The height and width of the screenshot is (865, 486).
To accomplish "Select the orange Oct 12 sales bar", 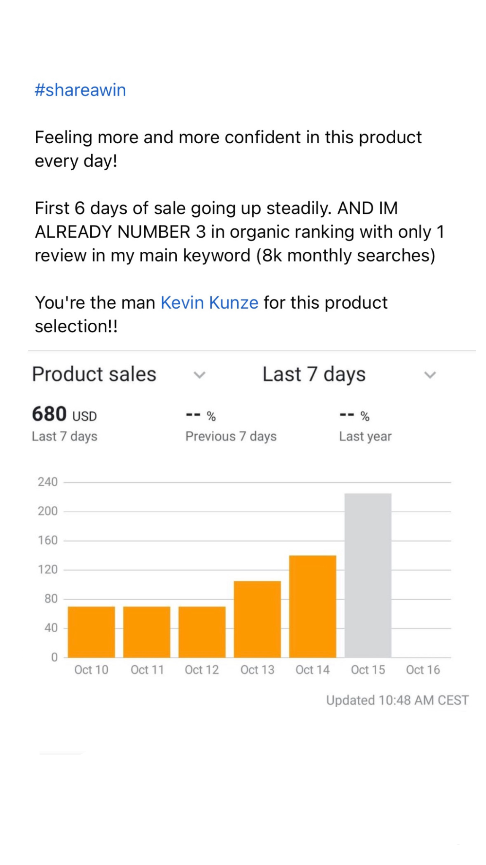I will click(202, 631).
